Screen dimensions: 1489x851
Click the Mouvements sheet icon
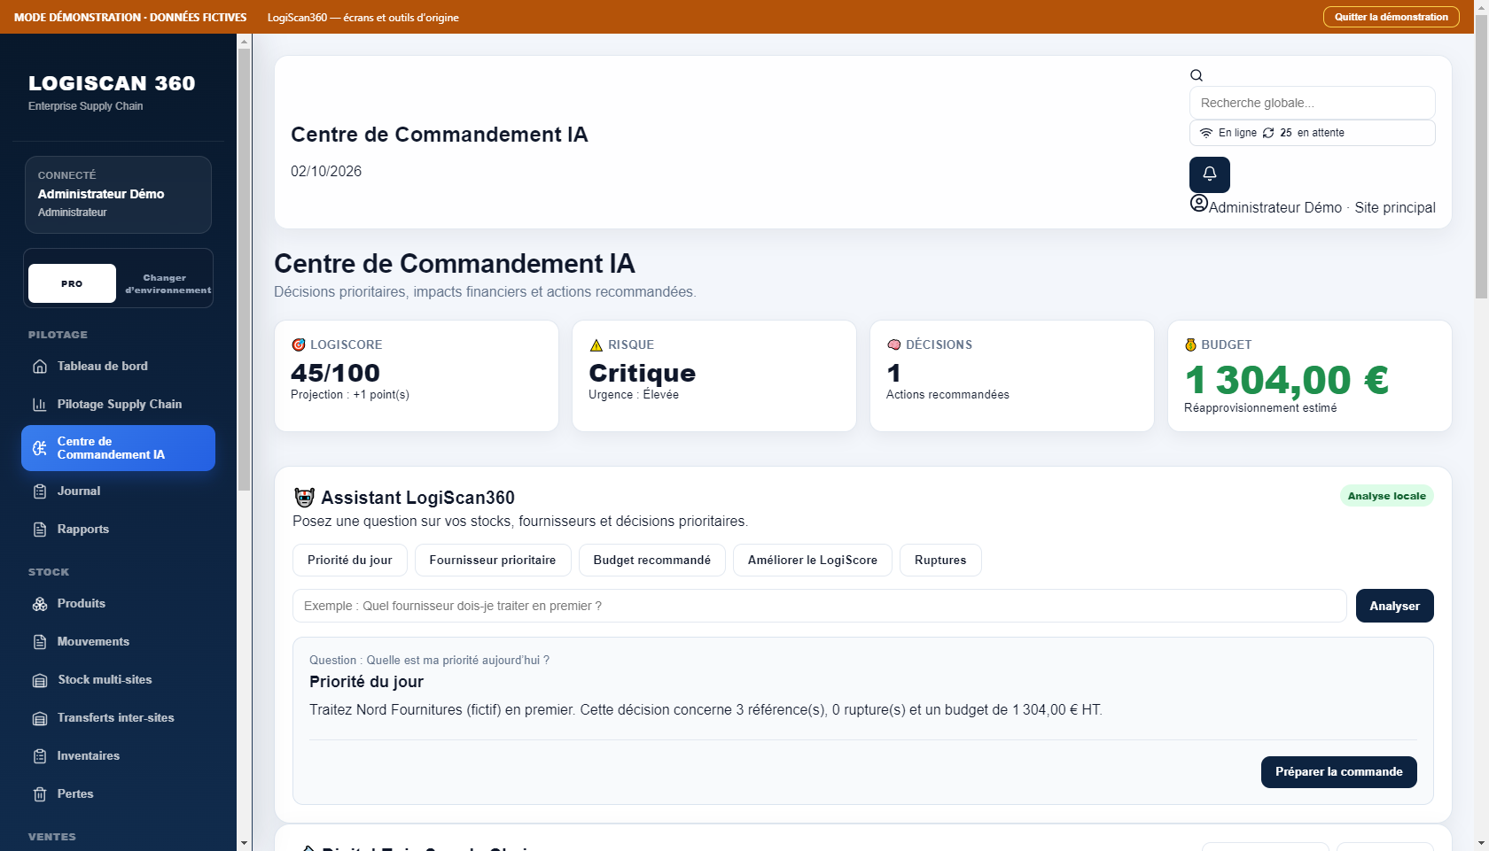(40, 642)
